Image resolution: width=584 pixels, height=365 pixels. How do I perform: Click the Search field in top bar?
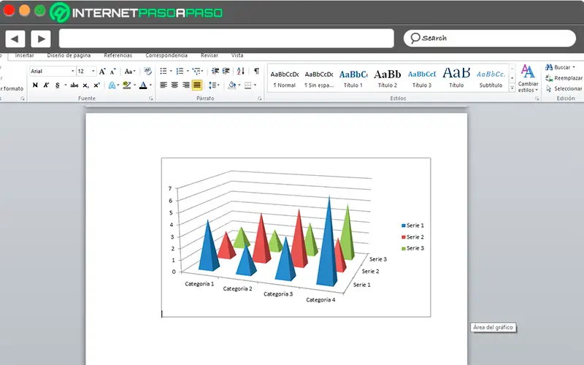click(x=490, y=39)
